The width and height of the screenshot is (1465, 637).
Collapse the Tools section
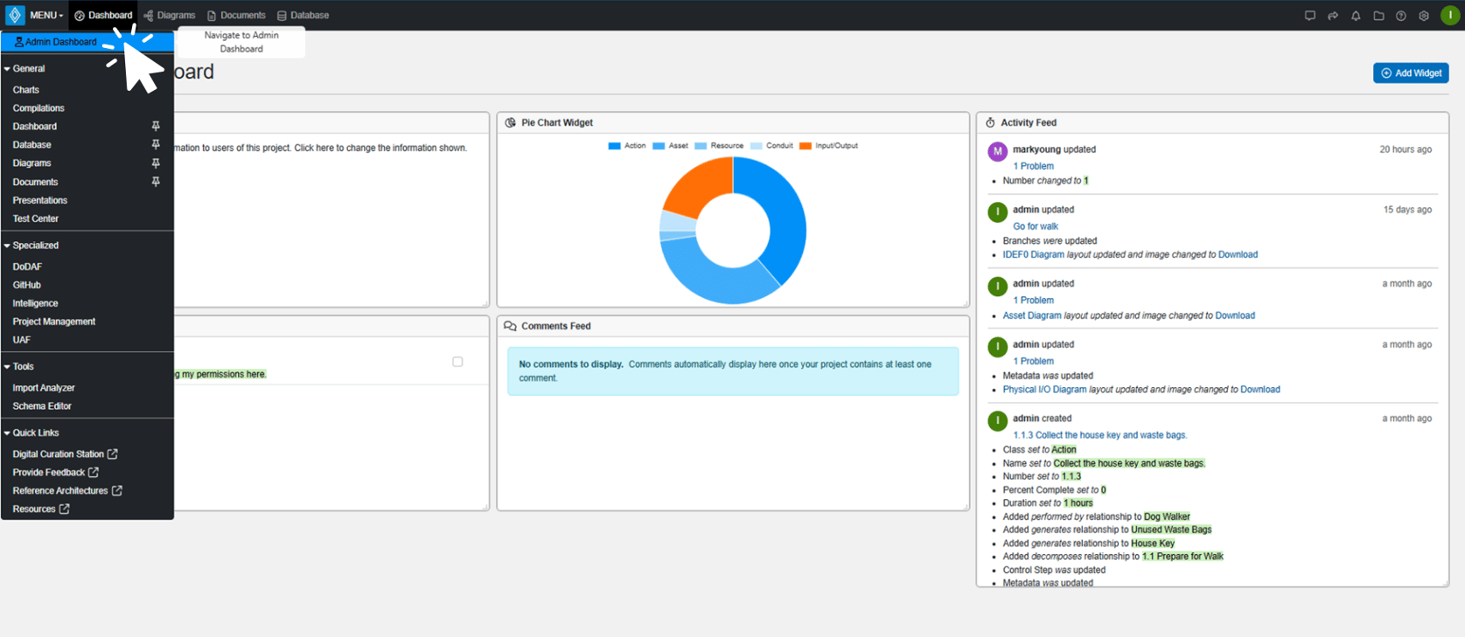click(19, 367)
